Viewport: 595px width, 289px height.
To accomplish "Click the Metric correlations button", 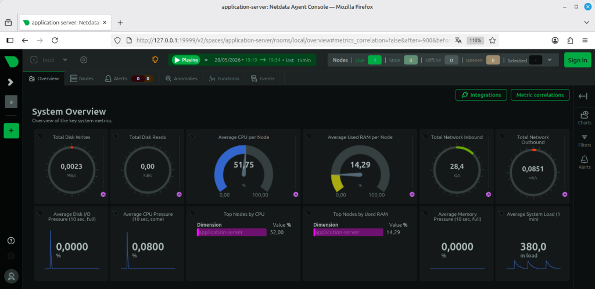I will pyautogui.click(x=540, y=95).
